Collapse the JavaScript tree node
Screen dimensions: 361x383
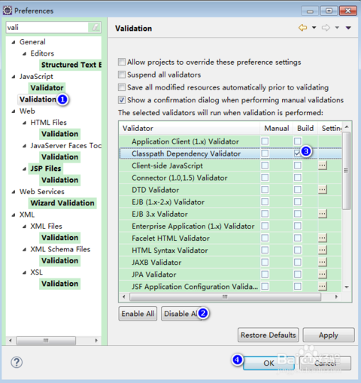point(14,77)
